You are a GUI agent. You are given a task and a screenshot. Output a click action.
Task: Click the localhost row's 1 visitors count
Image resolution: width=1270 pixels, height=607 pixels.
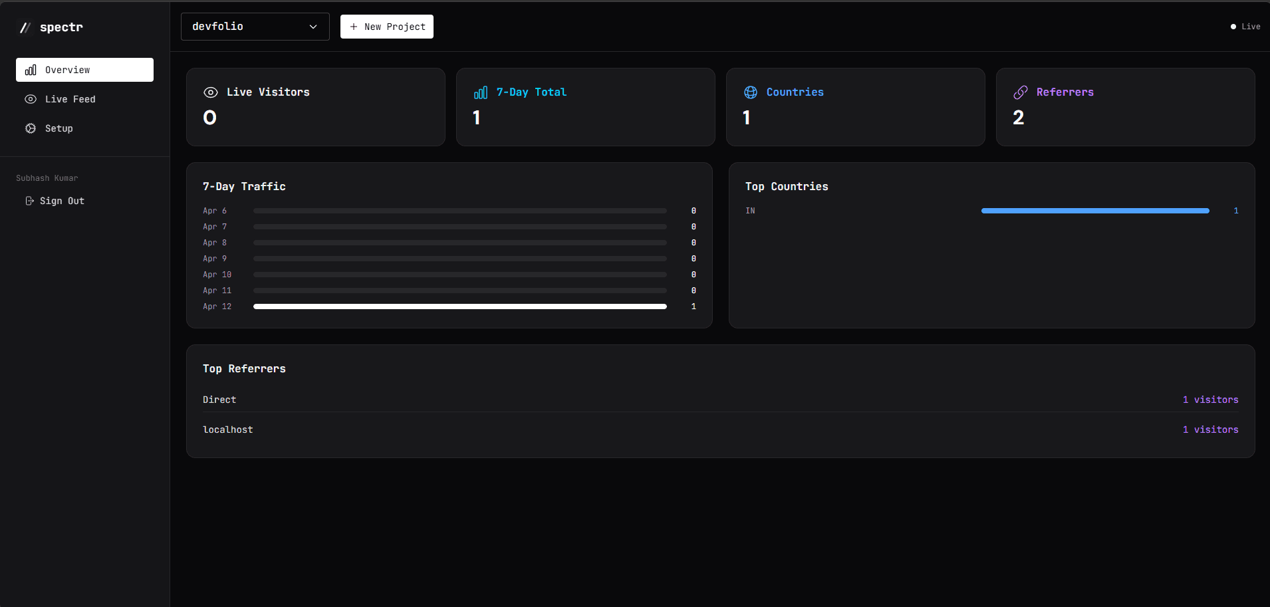[x=1210, y=429]
